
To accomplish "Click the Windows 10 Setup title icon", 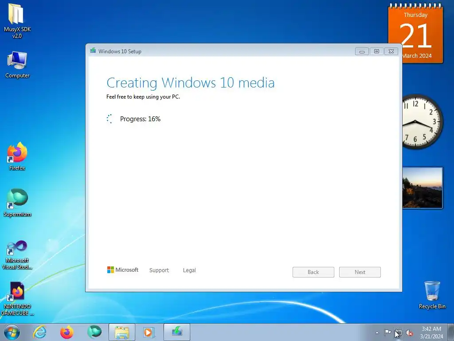I will [93, 51].
